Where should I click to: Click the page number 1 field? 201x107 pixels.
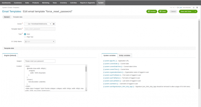(176, 8)
